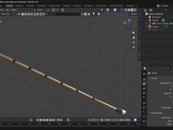Screen dimensions: 173x130
Task: Toggle snapping with the magnet icon
Action: click(54, 10)
